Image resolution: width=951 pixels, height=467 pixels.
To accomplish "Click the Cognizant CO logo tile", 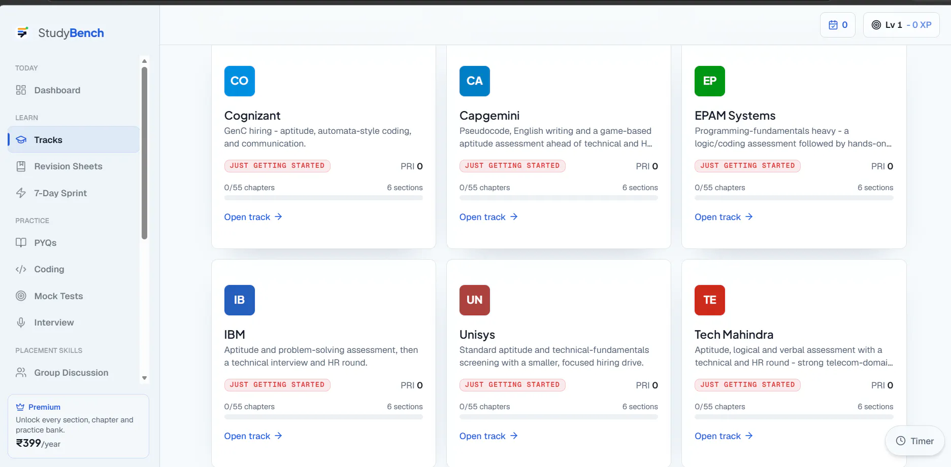I will coord(240,81).
